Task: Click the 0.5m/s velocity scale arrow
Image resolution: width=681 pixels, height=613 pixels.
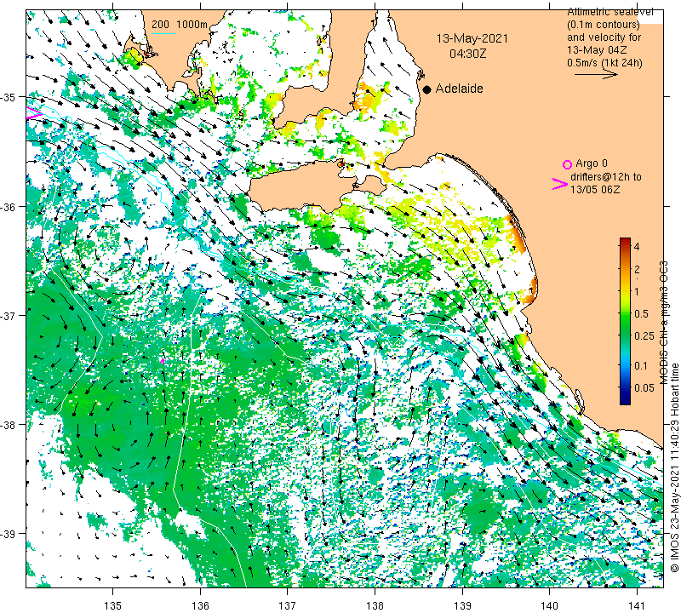Action: (596, 74)
